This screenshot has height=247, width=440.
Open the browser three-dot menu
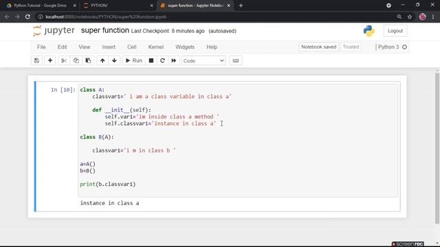pos(433,16)
